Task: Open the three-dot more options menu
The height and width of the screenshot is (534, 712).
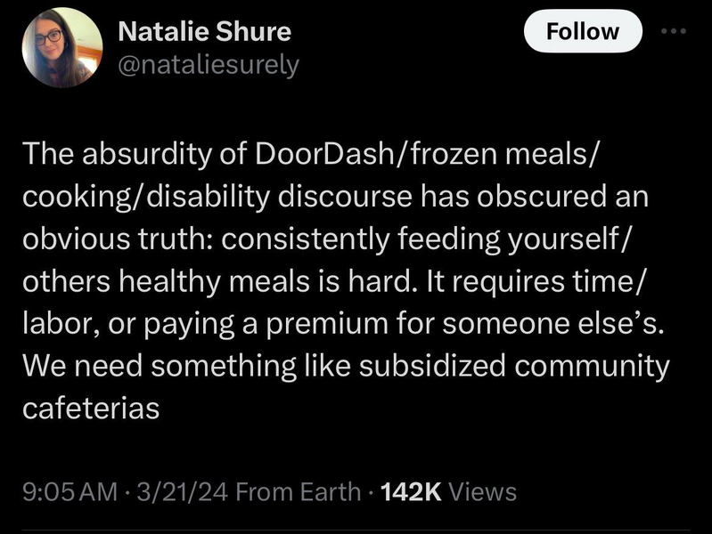Action: [674, 31]
